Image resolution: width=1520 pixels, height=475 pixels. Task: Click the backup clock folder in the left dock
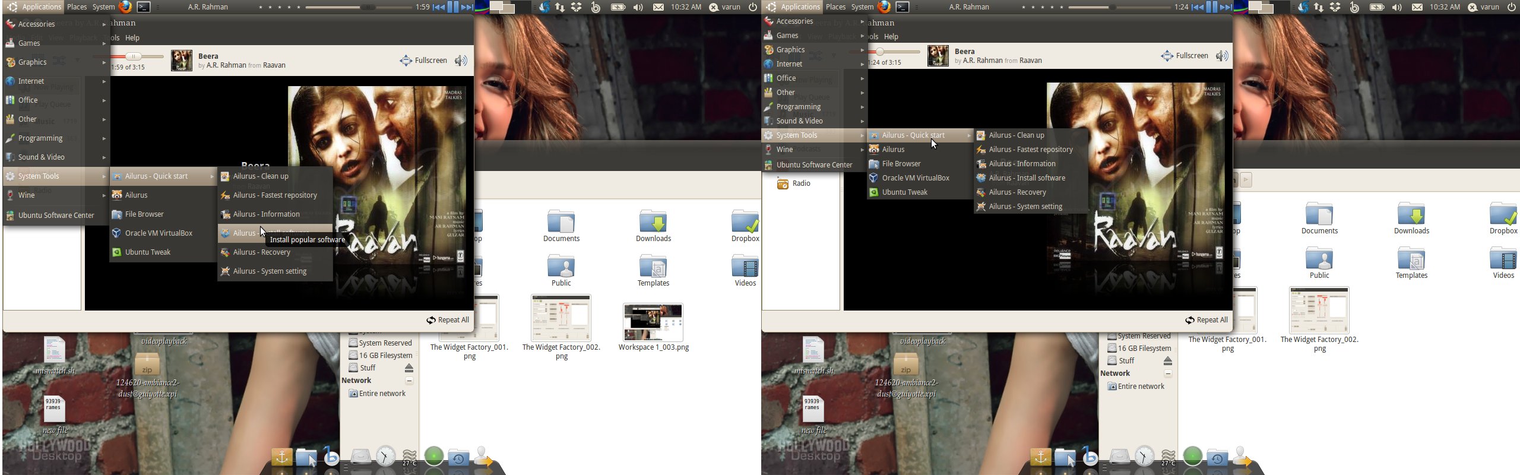[x=458, y=458]
